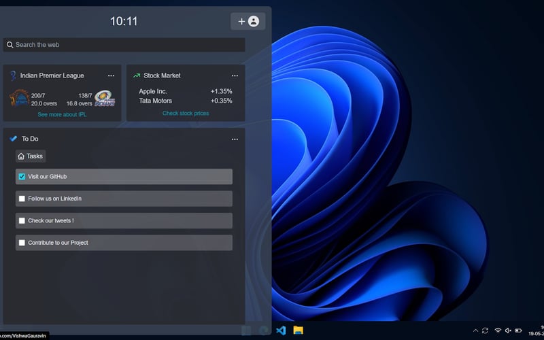This screenshot has height=340, width=544.
Task: Open See more about IPL link
Action: pyautogui.click(x=62, y=114)
